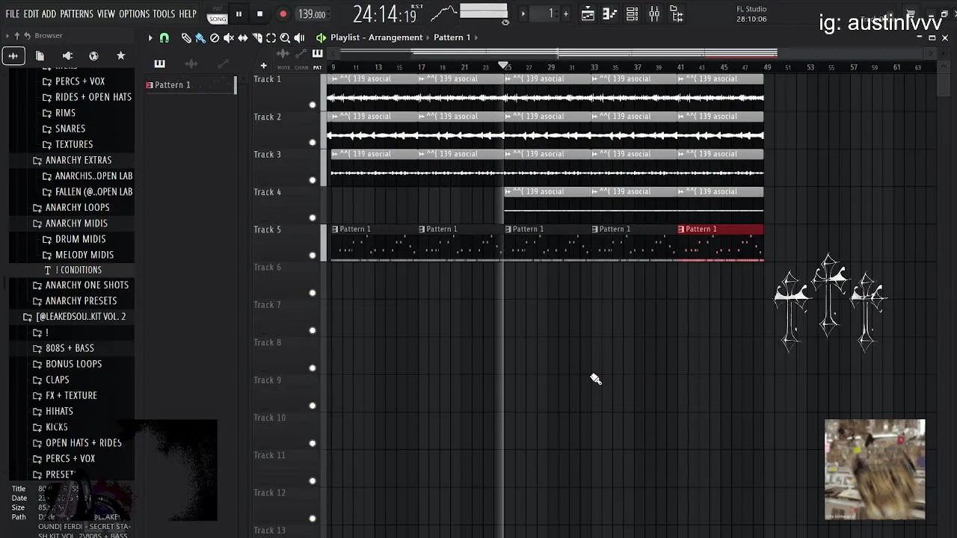957x538 pixels.
Task: Stop playback with the stop button
Action: click(259, 13)
